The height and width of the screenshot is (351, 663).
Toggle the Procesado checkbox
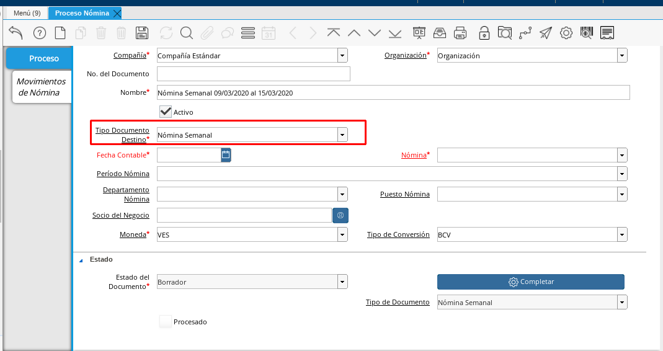tap(166, 322)
